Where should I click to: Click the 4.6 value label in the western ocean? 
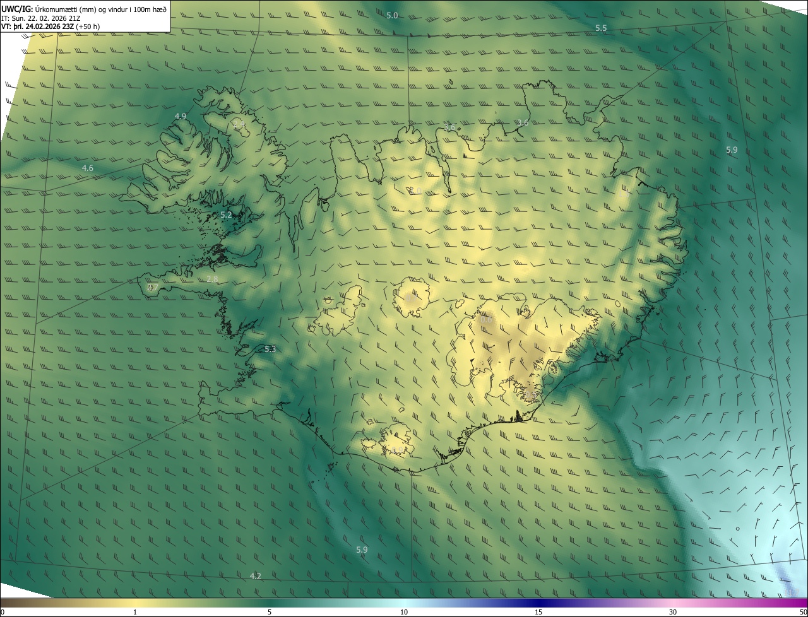tap(88, 168)
